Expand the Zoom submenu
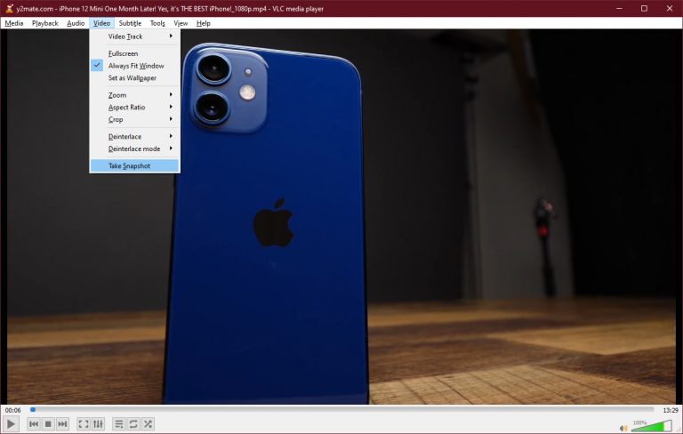Viewport: 683px width, 434px height. click(134, 94)
